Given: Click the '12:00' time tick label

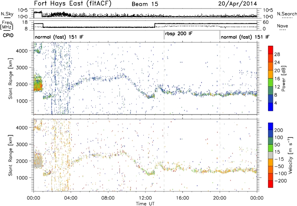Looking at the screenshot, I should point(145,198).
